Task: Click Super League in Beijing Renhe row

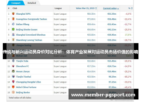Action: (x=60, y=92)
